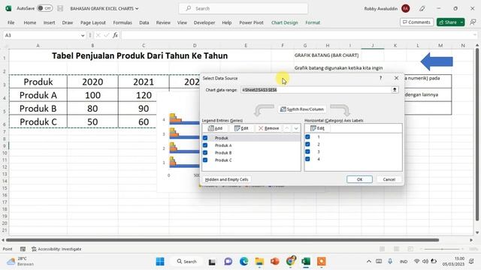Image resolution: width=481 pixels, height=270 pixels.
Task: Click the Chart data range field
Action: point(316,90)
